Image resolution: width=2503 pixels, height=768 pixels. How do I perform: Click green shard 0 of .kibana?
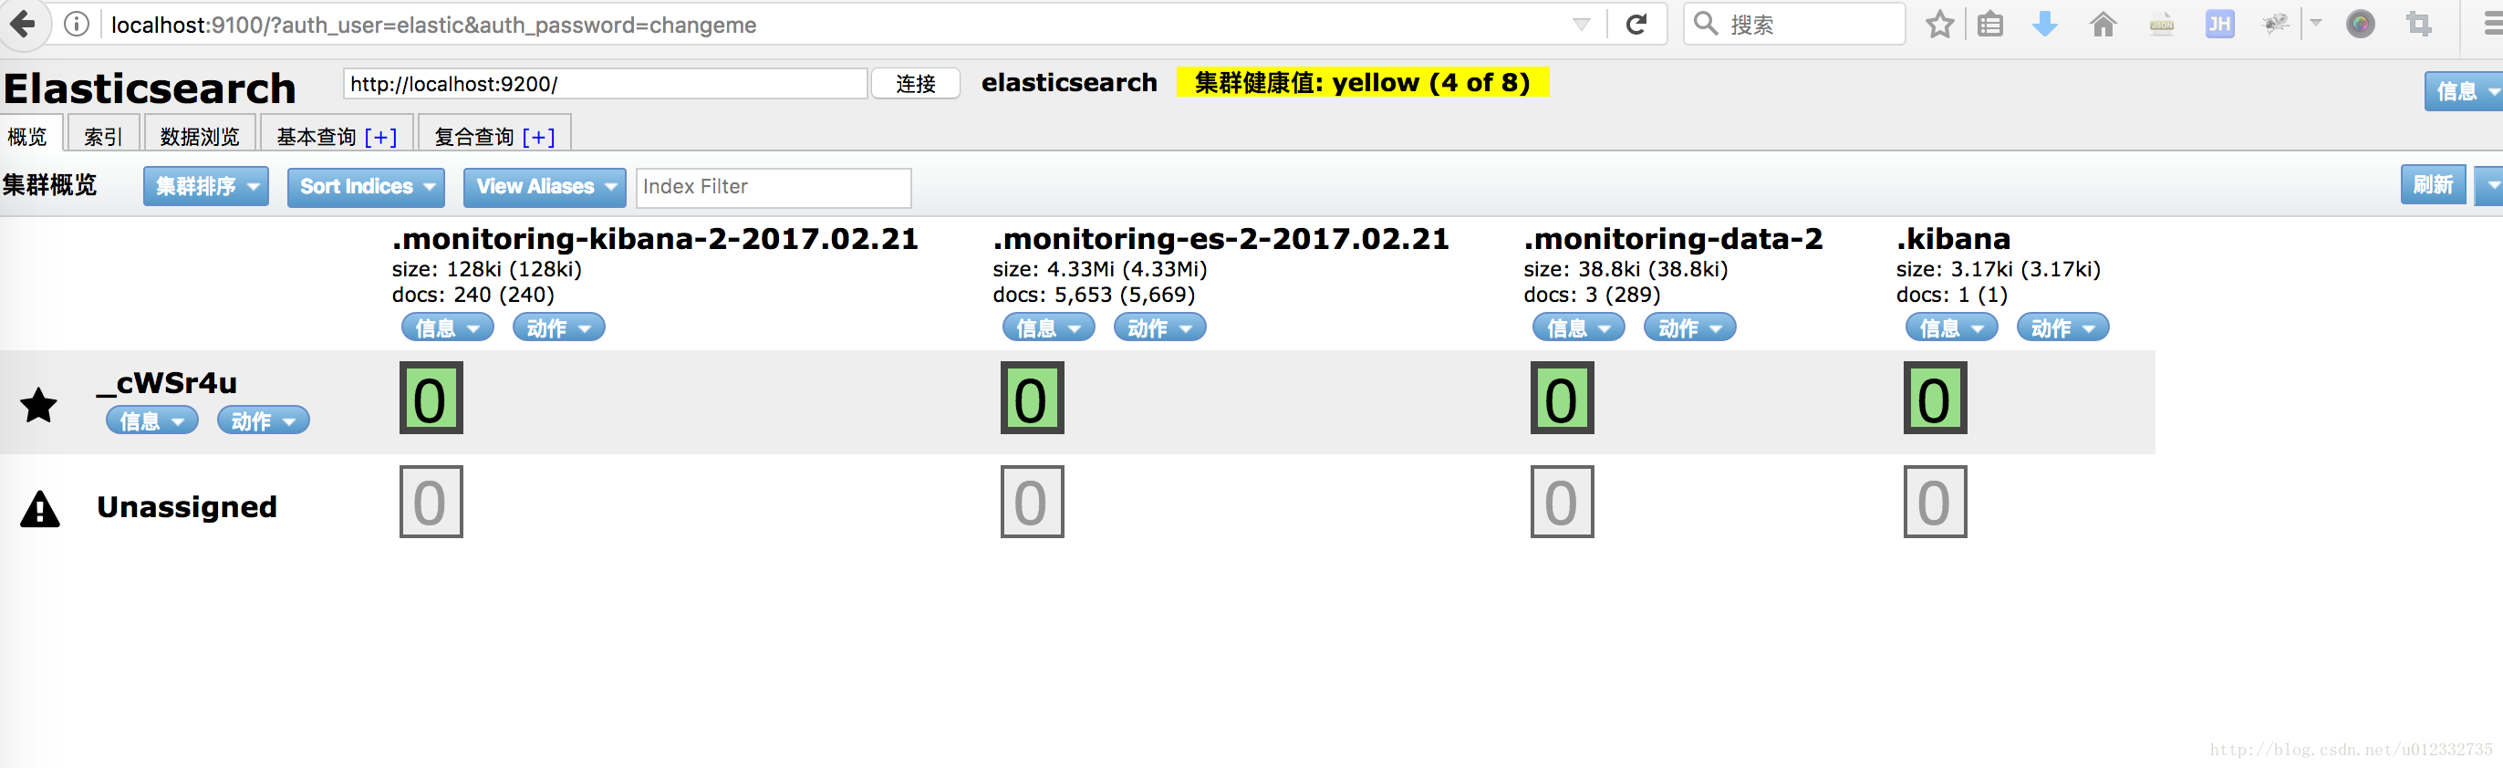coord(1936,398)
